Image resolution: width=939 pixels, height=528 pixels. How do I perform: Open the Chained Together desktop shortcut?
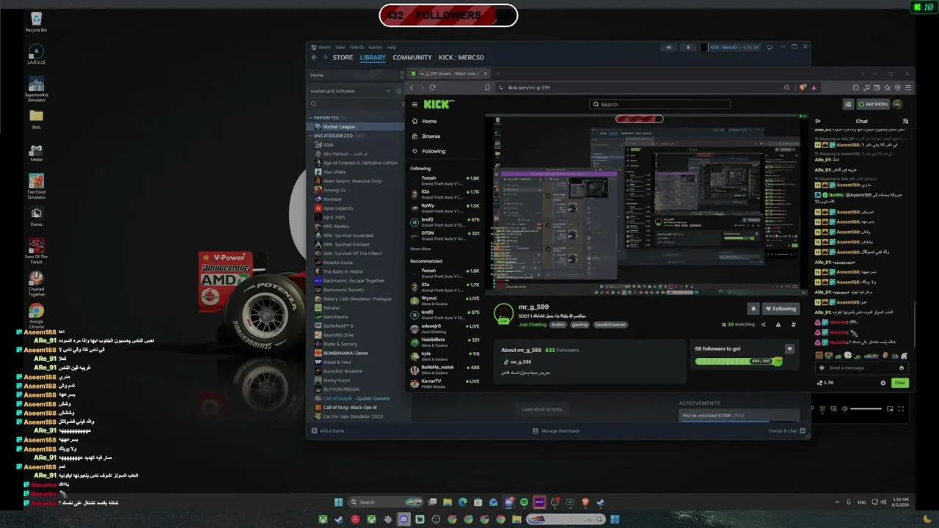point(36,282)
